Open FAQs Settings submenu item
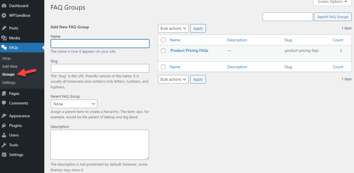The height and width of the screenshot is (173, 354). click(x=9, y=83)
